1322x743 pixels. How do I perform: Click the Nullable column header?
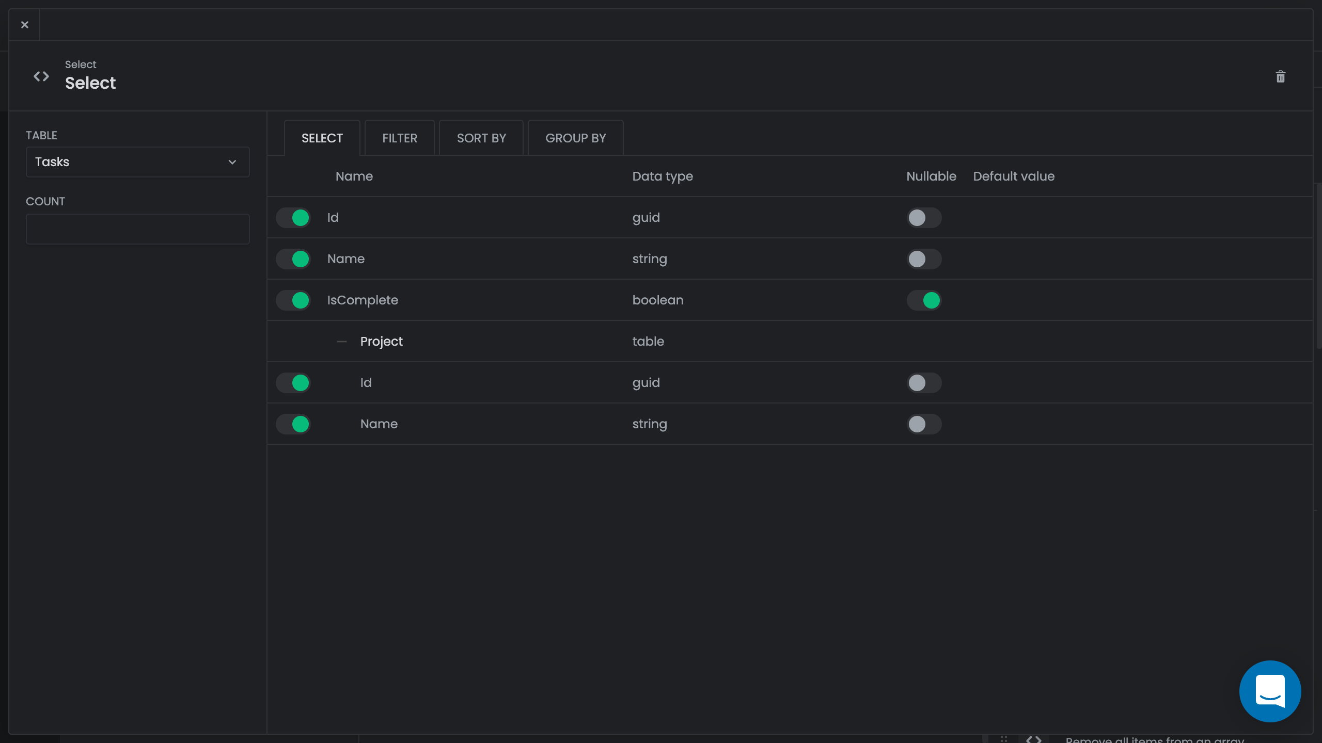[x=931, y=176]
